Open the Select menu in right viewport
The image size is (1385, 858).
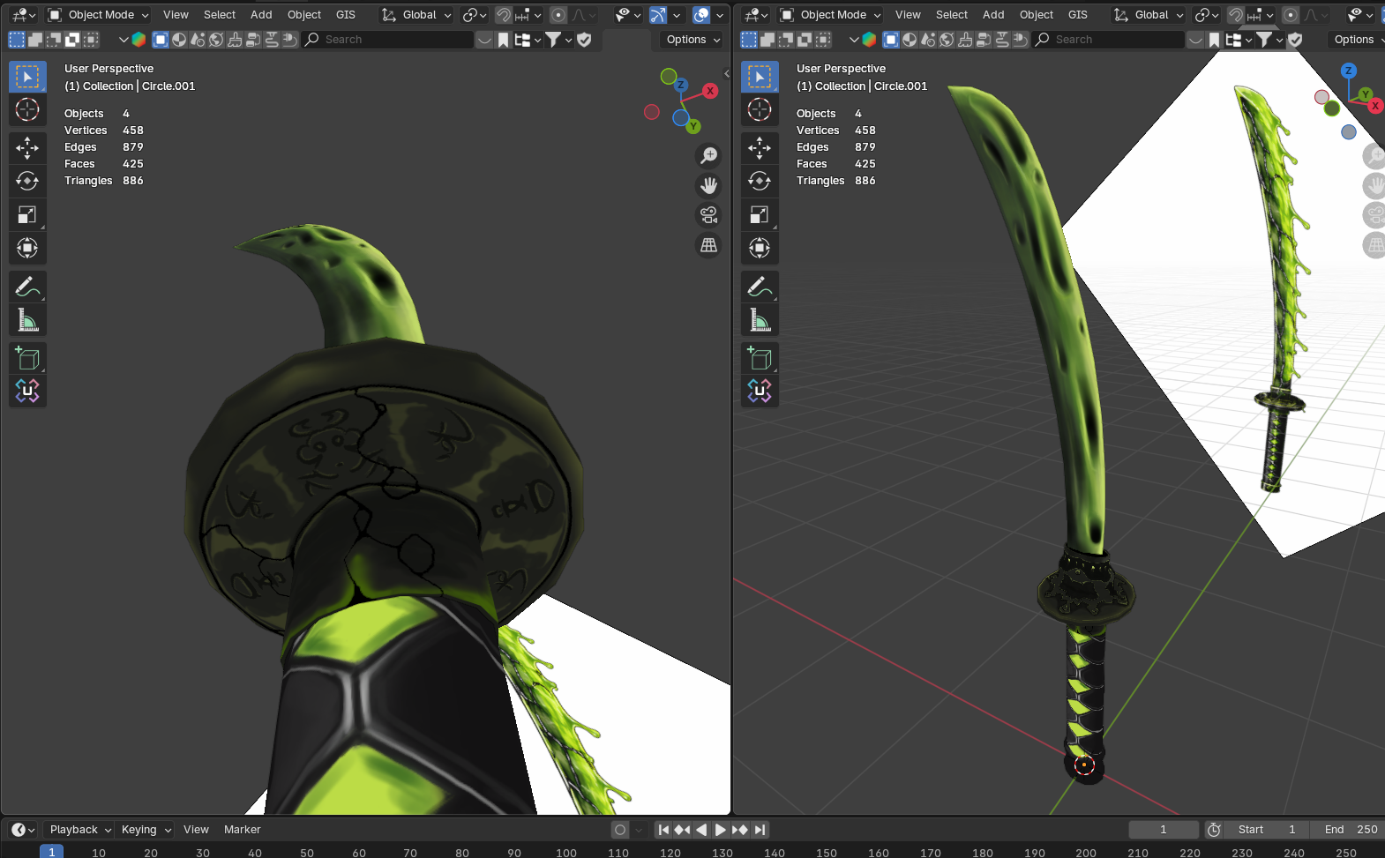tap(952, 15)
